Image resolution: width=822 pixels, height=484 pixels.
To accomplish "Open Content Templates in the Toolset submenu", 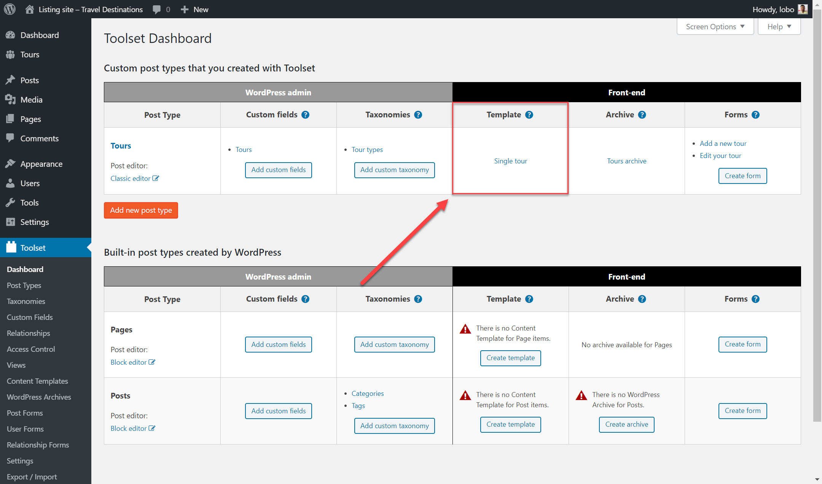I will (37, 381).
